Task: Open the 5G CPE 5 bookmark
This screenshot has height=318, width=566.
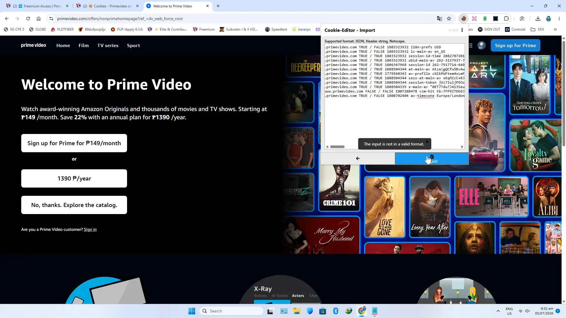Action: click(x=14, y=29)
